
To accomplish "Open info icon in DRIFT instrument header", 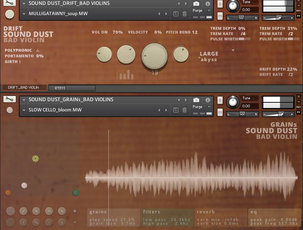I will pos(208,4).
